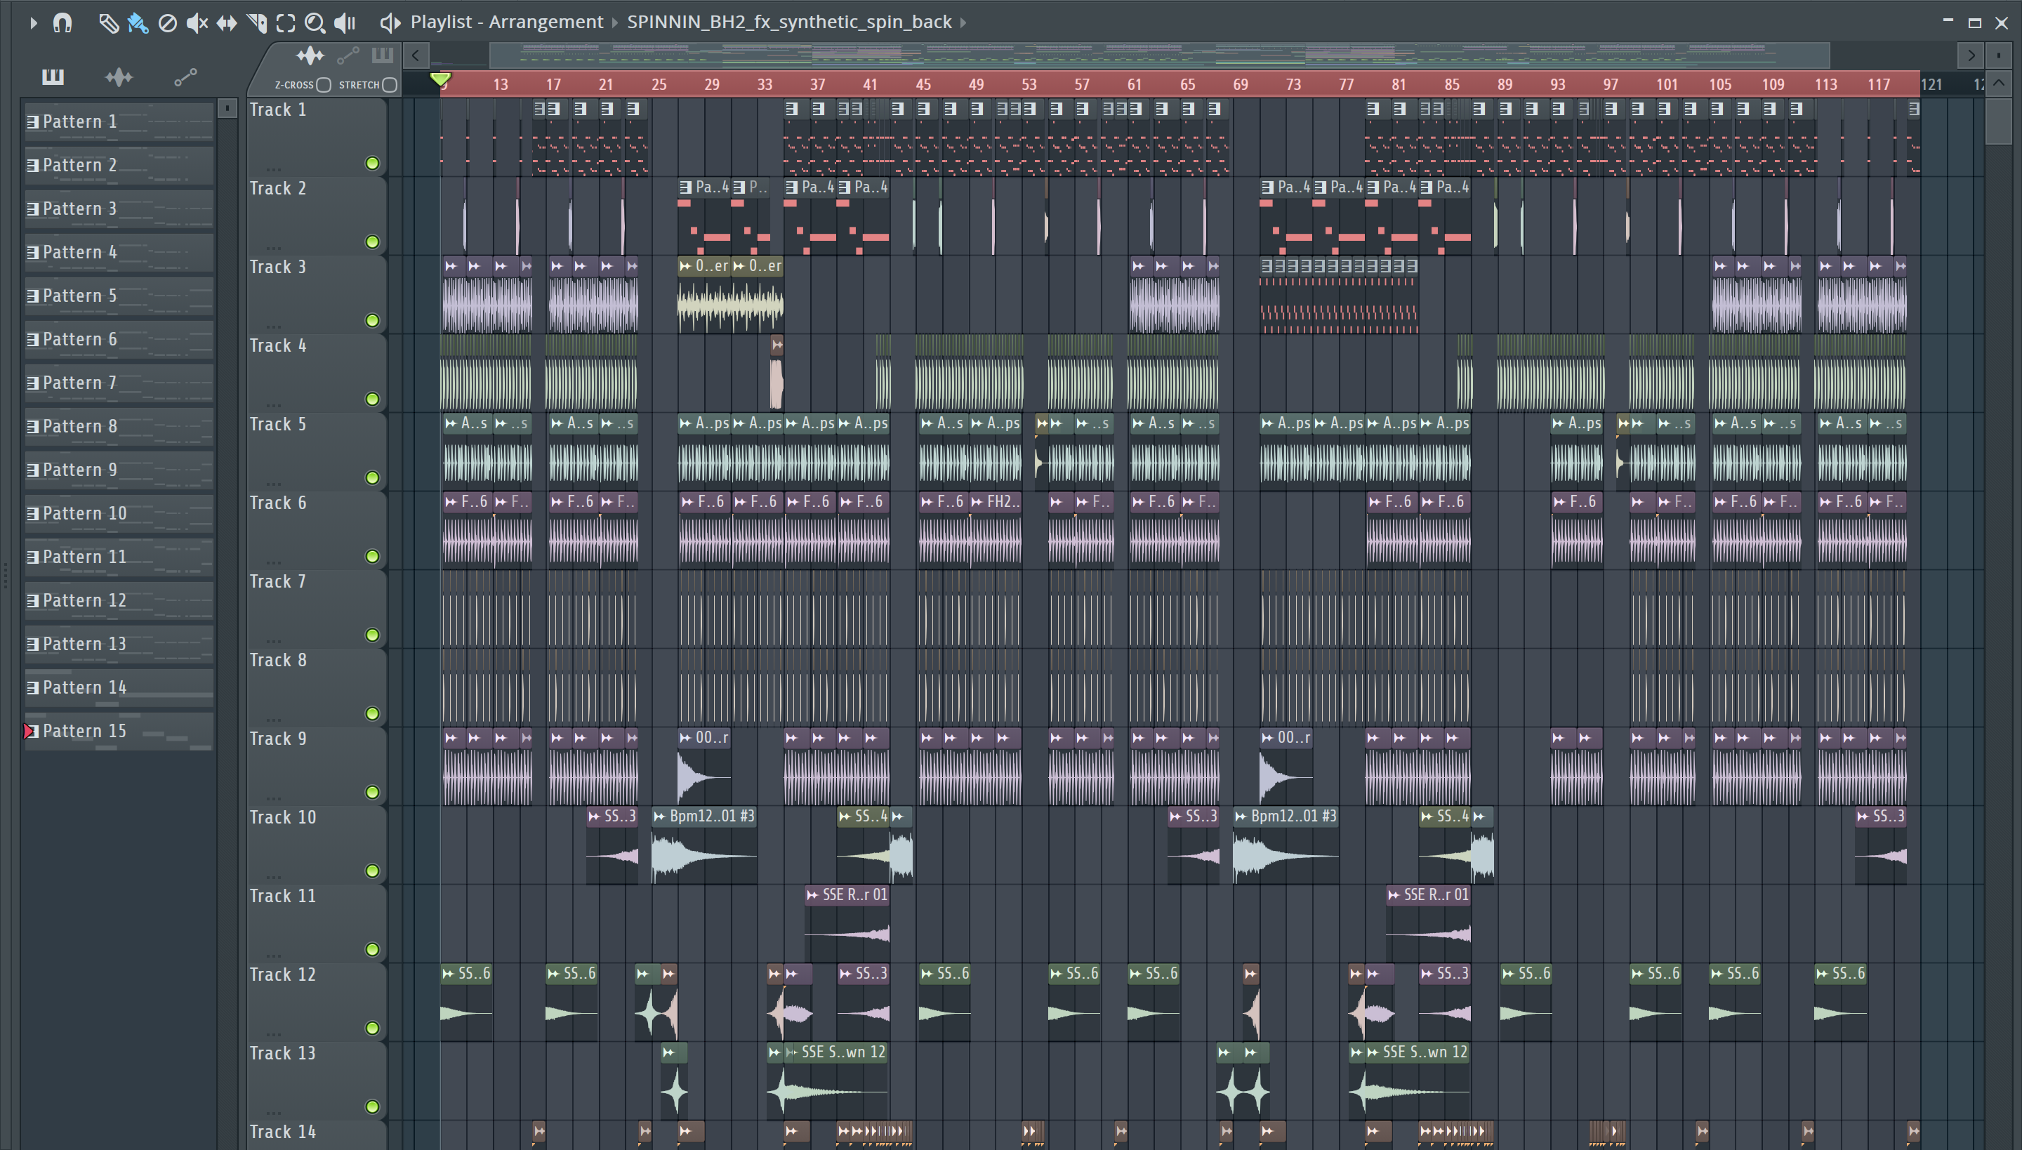This screenshot has height=1150, width=2022.
Task: Select Pattern 12 in the picker
Action: 119,601
